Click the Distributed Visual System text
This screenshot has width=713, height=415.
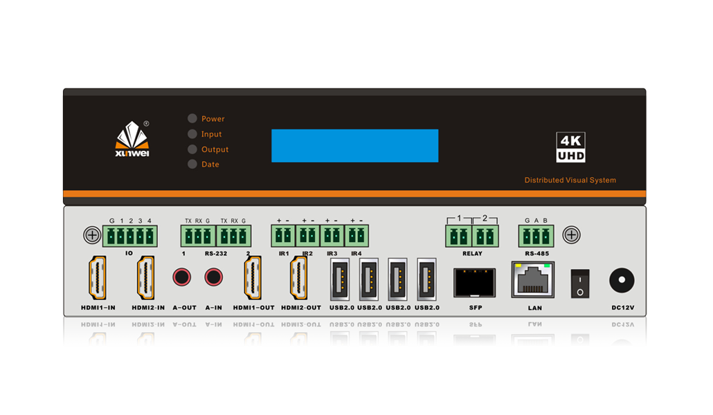[x=570, y=181]
